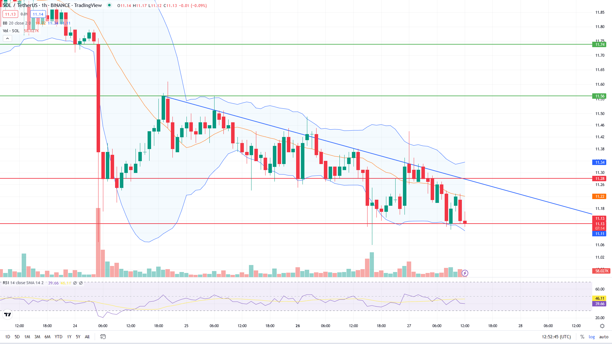612x344 pixels.
Task: Click the date 25 on time axis
Action: point(186,326)
